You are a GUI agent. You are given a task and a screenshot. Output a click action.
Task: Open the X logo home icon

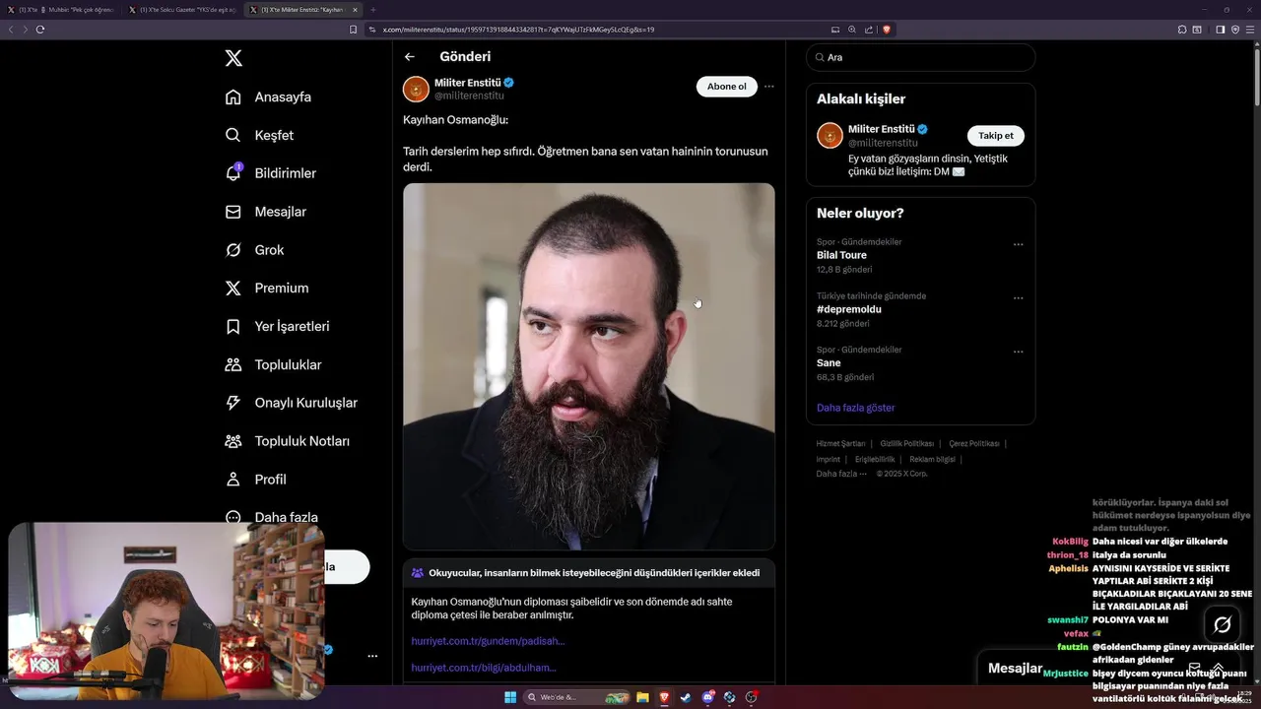(233, 58)
